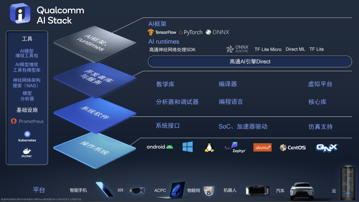This screenshot has height=202, width=359.
Task: Click the CentOS logo
Action: [x=293, y=148]
